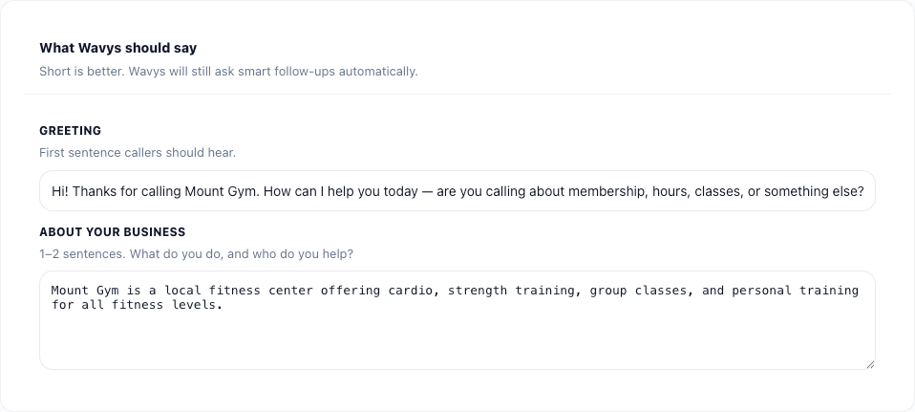Click the "Short is better" subtitle text
This screenshot has width=915, height=412.
click(x=228, y=71)
